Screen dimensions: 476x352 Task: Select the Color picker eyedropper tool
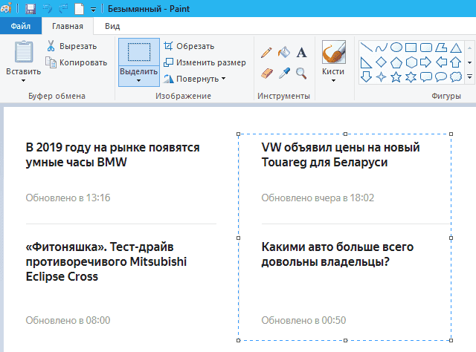click(x=284, y=73)
